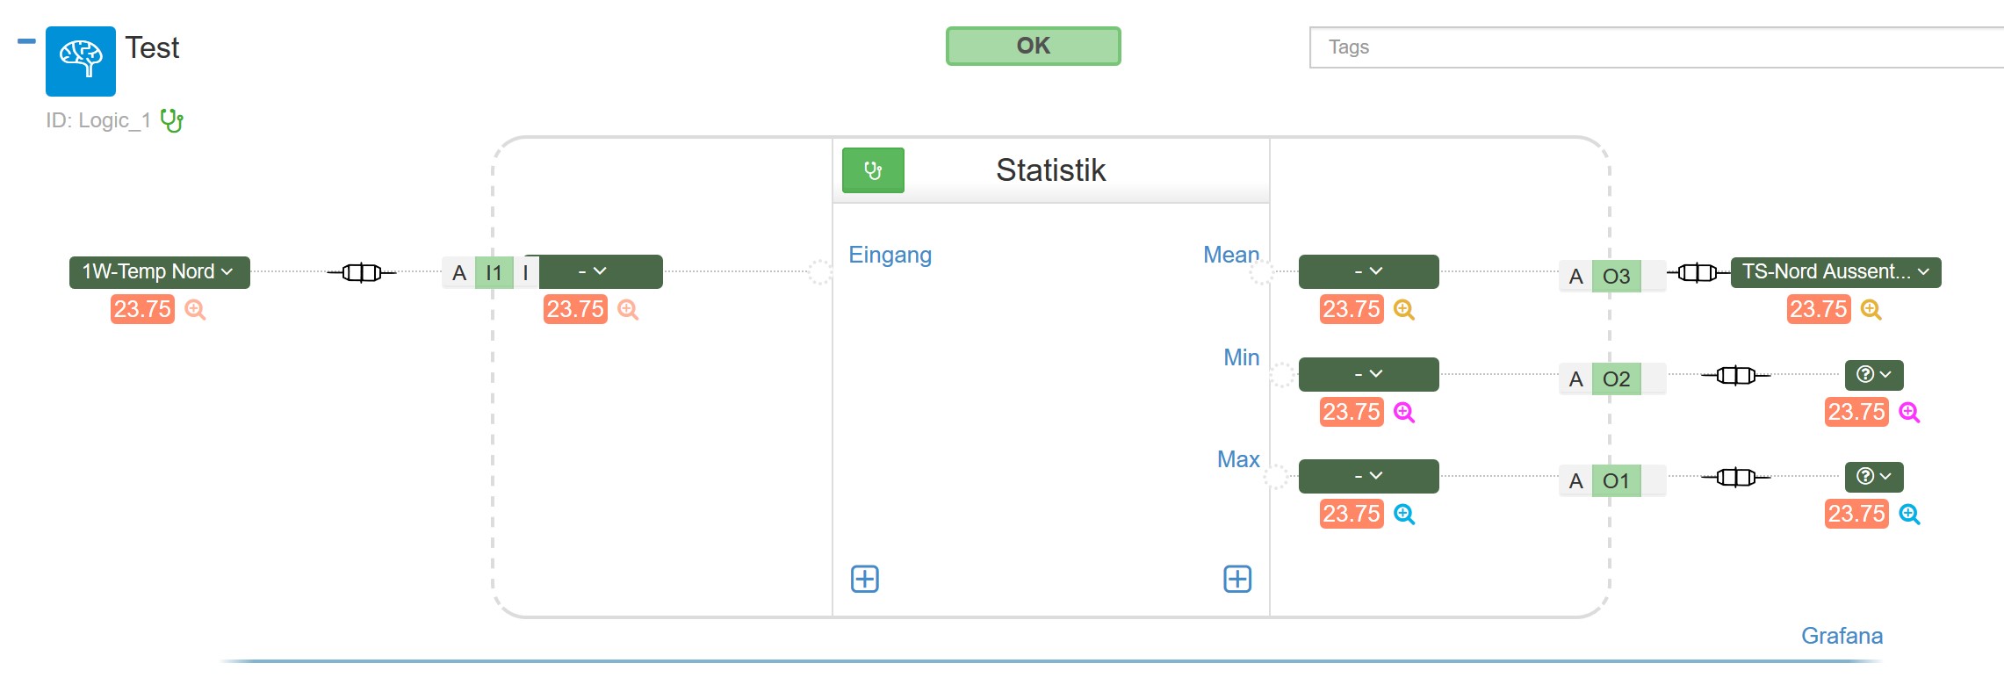Click blue magnifier under Max output value
2004x692 pixels.
click(x=1404, y=515)
